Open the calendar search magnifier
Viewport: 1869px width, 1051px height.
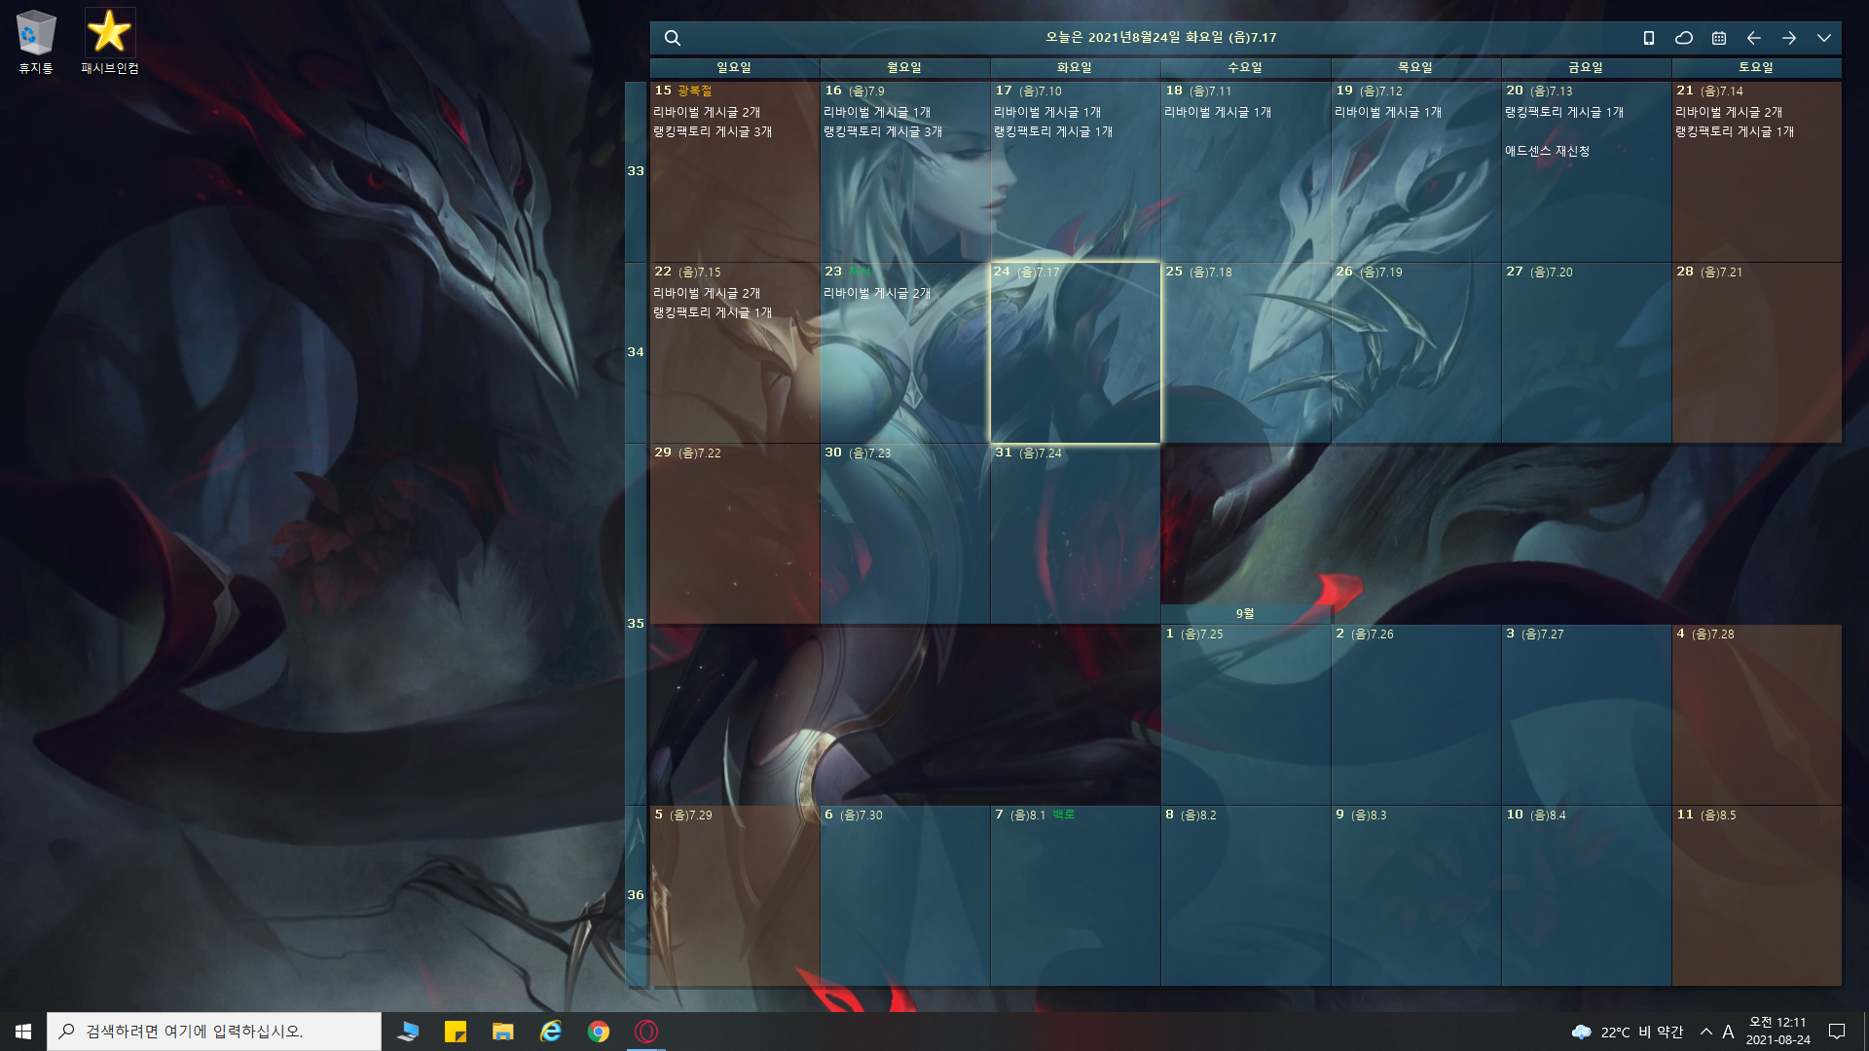(672, 38)
